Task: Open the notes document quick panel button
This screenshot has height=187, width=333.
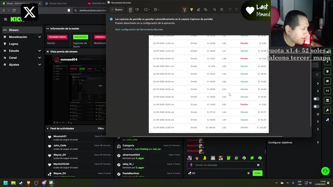Action: (x=327, y=71)
